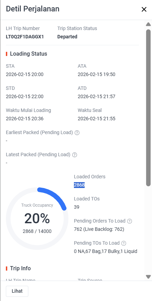This screenshot has width=152, height=301.
Task: Click the LH Trip Number LT0Q2F1DAGGX1
Action: [25, 37]
